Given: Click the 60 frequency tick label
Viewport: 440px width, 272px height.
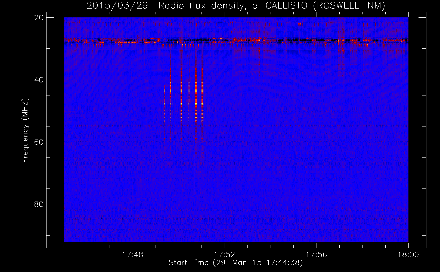Looking at the screenshot, I should [39, 142].
